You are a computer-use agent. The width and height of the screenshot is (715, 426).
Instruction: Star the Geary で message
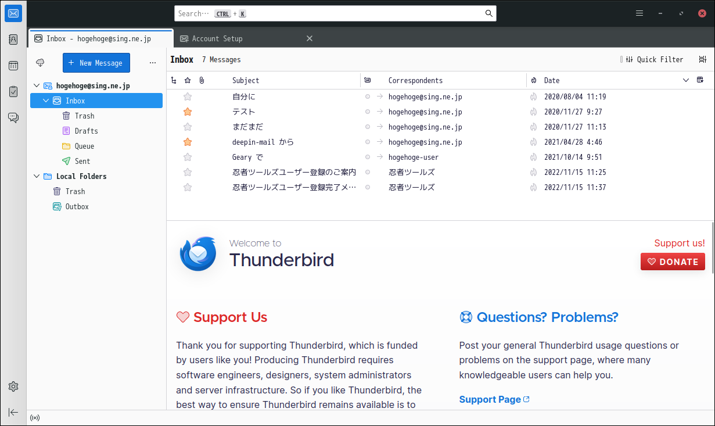[188, 157]
